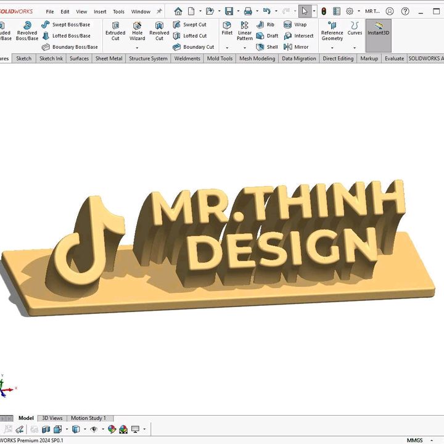Switch to the Sheet Metal tab
Viewport: 444px width, 444px height.
click(x=109, y=59)
